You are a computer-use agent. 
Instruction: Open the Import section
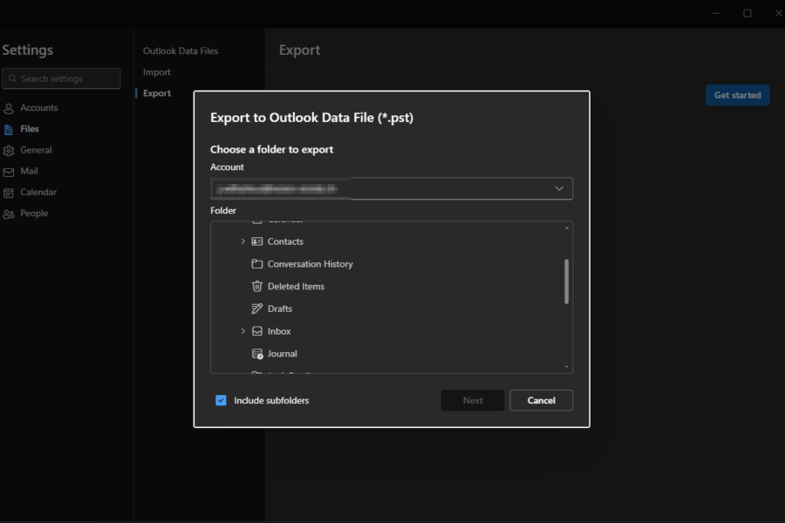[157, 72]
